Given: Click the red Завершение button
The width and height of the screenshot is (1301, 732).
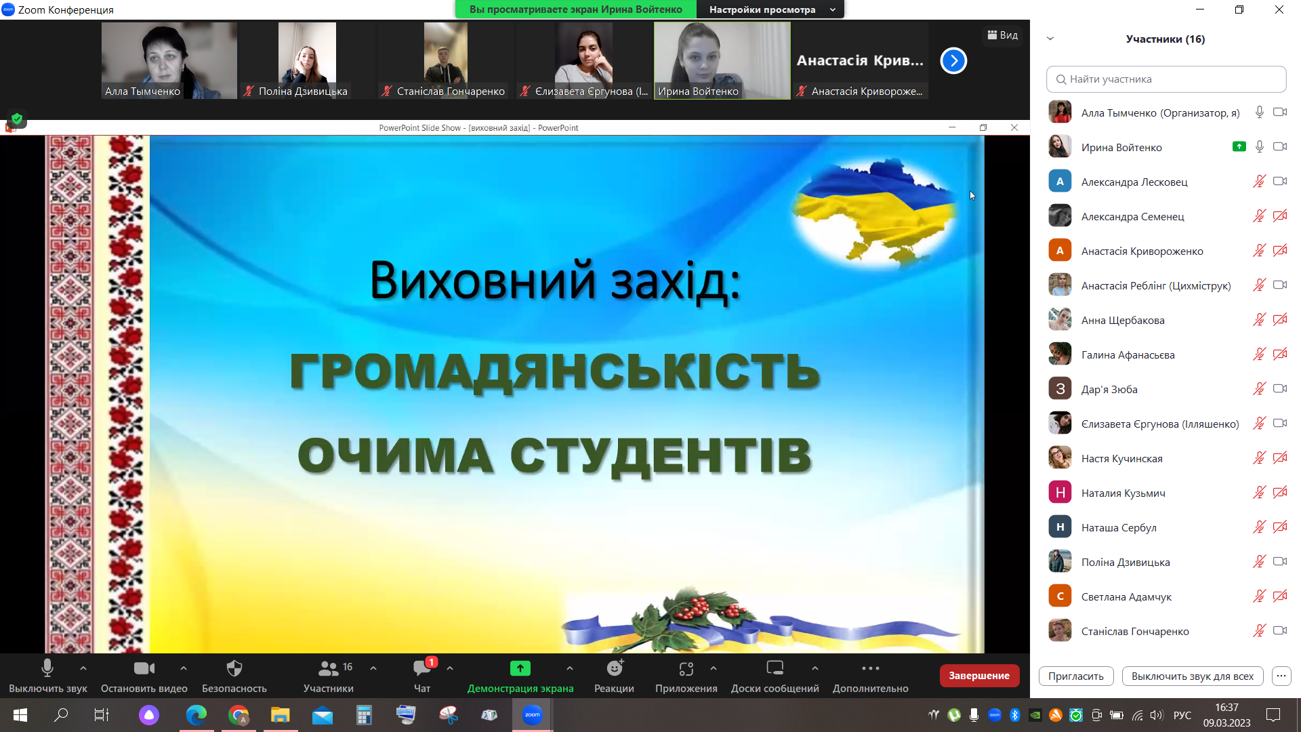Looking at the screenshot, I should 978,676.
